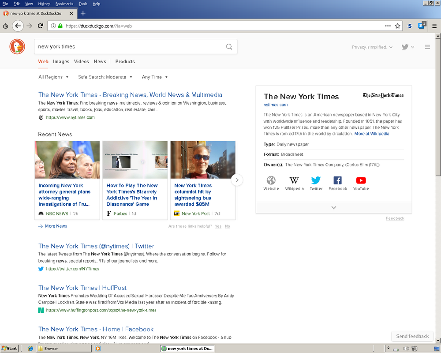Open the Firefox hamburger menu
Screen dimensions: 441x353
click(434, 26)
